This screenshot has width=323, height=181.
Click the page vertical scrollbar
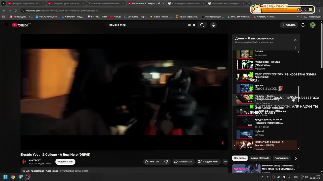click(x=321, y=46)
